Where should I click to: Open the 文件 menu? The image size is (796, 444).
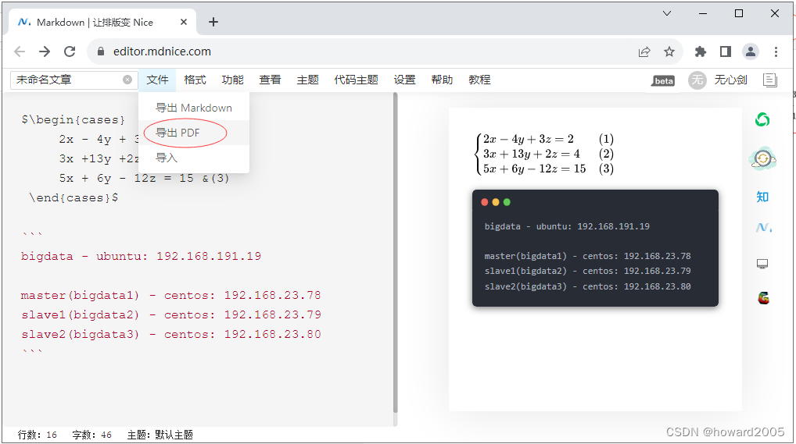coord(157,80)
